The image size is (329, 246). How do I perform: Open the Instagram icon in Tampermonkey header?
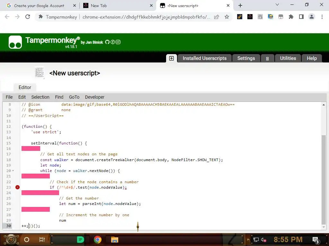(x=118, y=42)
